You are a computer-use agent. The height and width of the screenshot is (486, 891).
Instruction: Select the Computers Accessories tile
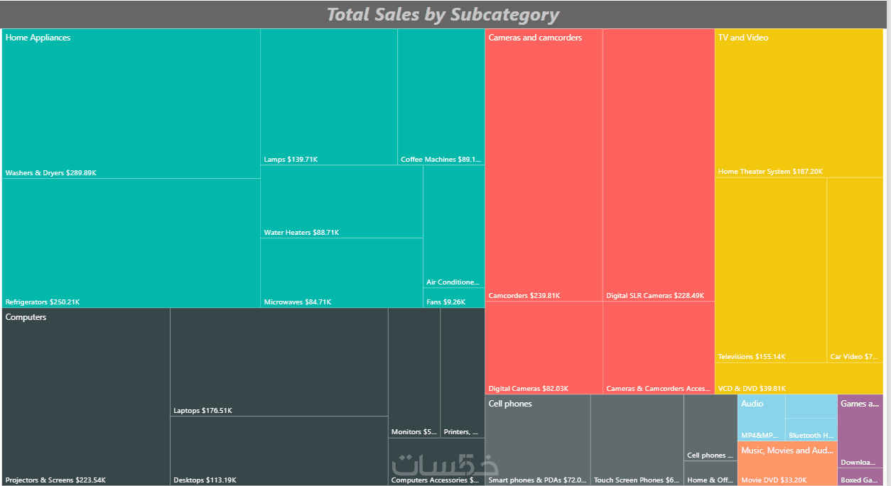436,462
